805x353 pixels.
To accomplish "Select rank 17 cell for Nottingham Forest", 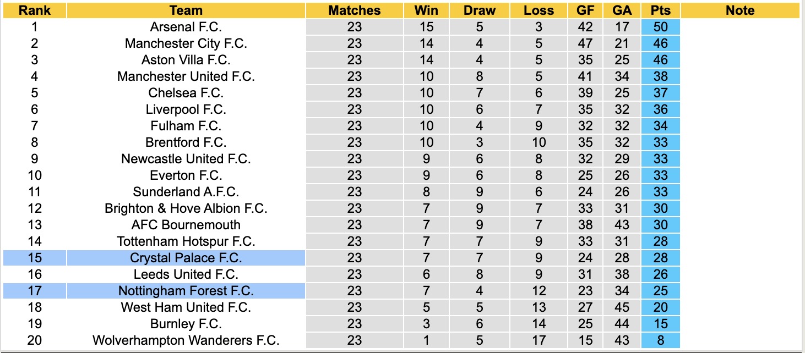I will point(34,291).
